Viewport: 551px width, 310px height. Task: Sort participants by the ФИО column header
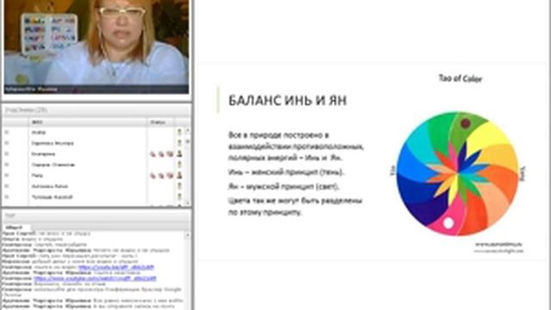coord(88,122)
